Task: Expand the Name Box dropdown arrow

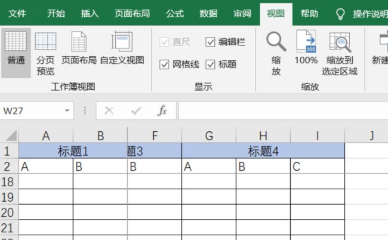Action: (x=67, y=110)
